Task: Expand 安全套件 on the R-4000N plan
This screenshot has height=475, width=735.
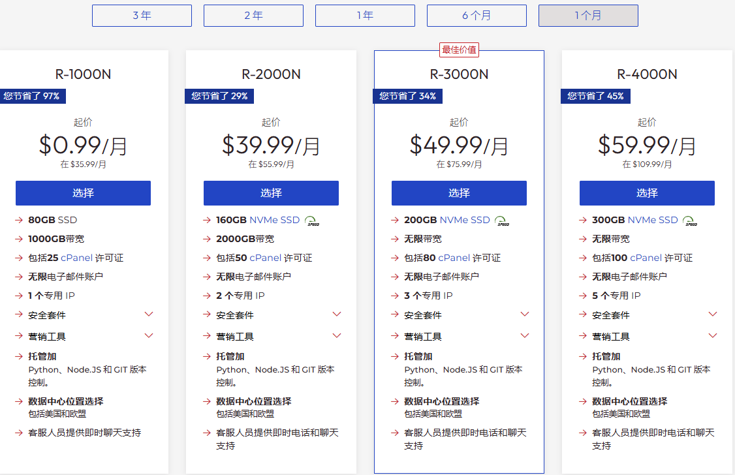Action: (x=713, y=314)
